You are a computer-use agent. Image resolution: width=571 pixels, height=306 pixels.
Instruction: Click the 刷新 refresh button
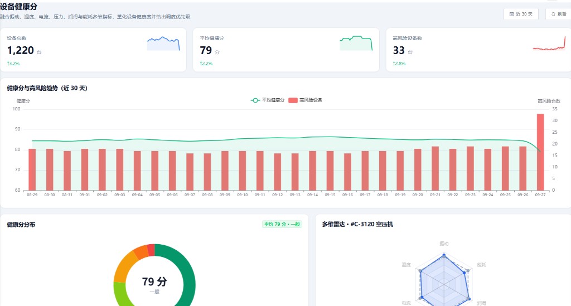pos(559,14)
